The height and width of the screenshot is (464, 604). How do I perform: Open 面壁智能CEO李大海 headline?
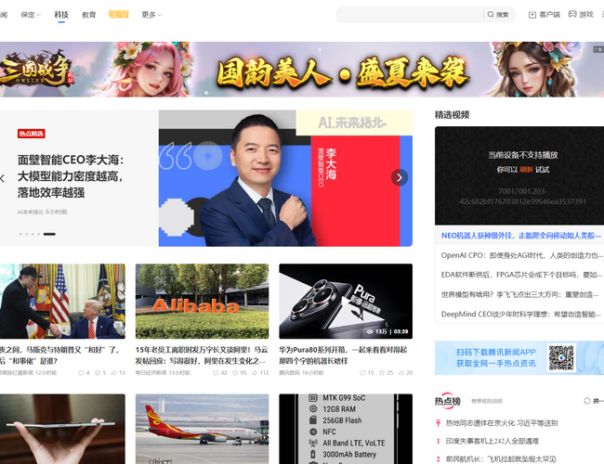[x=71, y=176]
